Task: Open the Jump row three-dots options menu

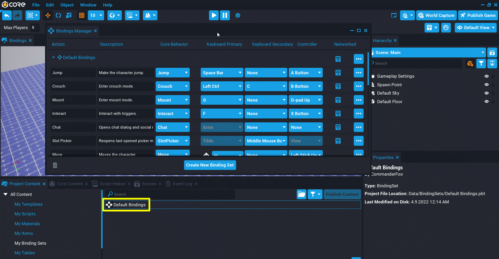Action: click(x=358, y=73)
